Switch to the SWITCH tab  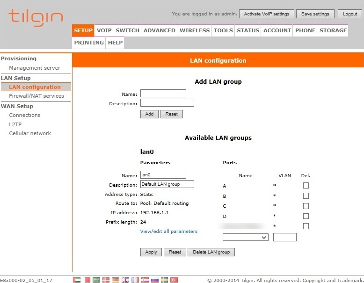coord(127,30)
